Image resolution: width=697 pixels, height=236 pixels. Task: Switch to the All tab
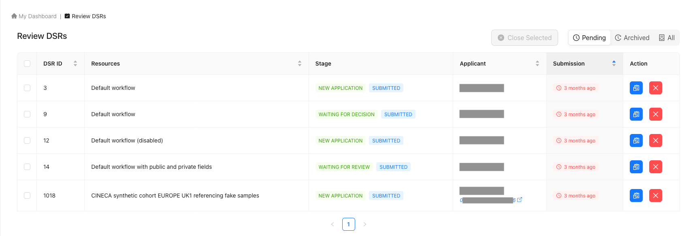coord(667,38)
